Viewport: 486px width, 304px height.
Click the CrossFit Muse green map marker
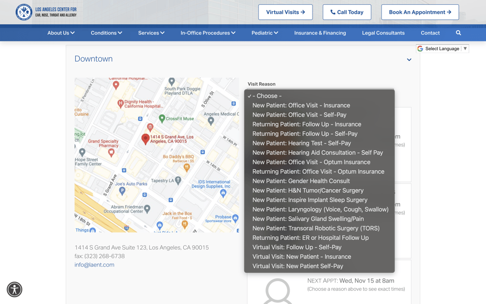click(x=162, y=119)
